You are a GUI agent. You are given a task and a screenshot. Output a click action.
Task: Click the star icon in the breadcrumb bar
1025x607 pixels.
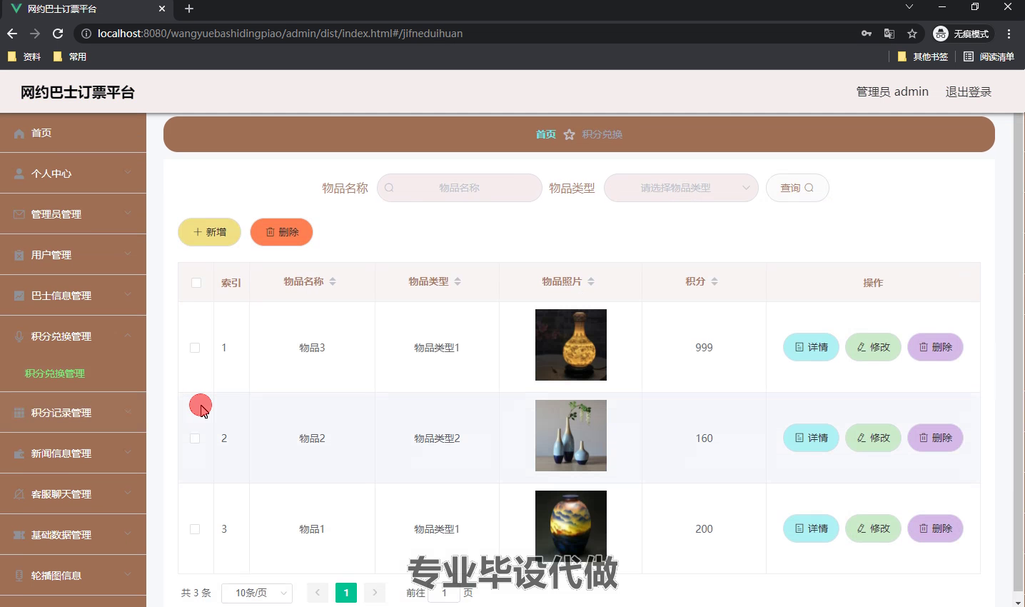569,134
